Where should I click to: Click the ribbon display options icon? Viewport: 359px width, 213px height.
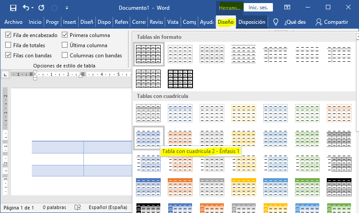[287, 7]
